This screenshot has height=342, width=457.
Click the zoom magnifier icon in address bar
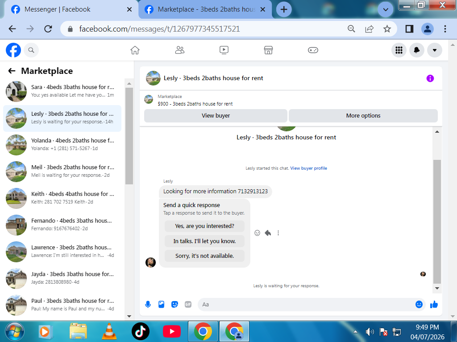pyautogui.click(x=352, y=29)
